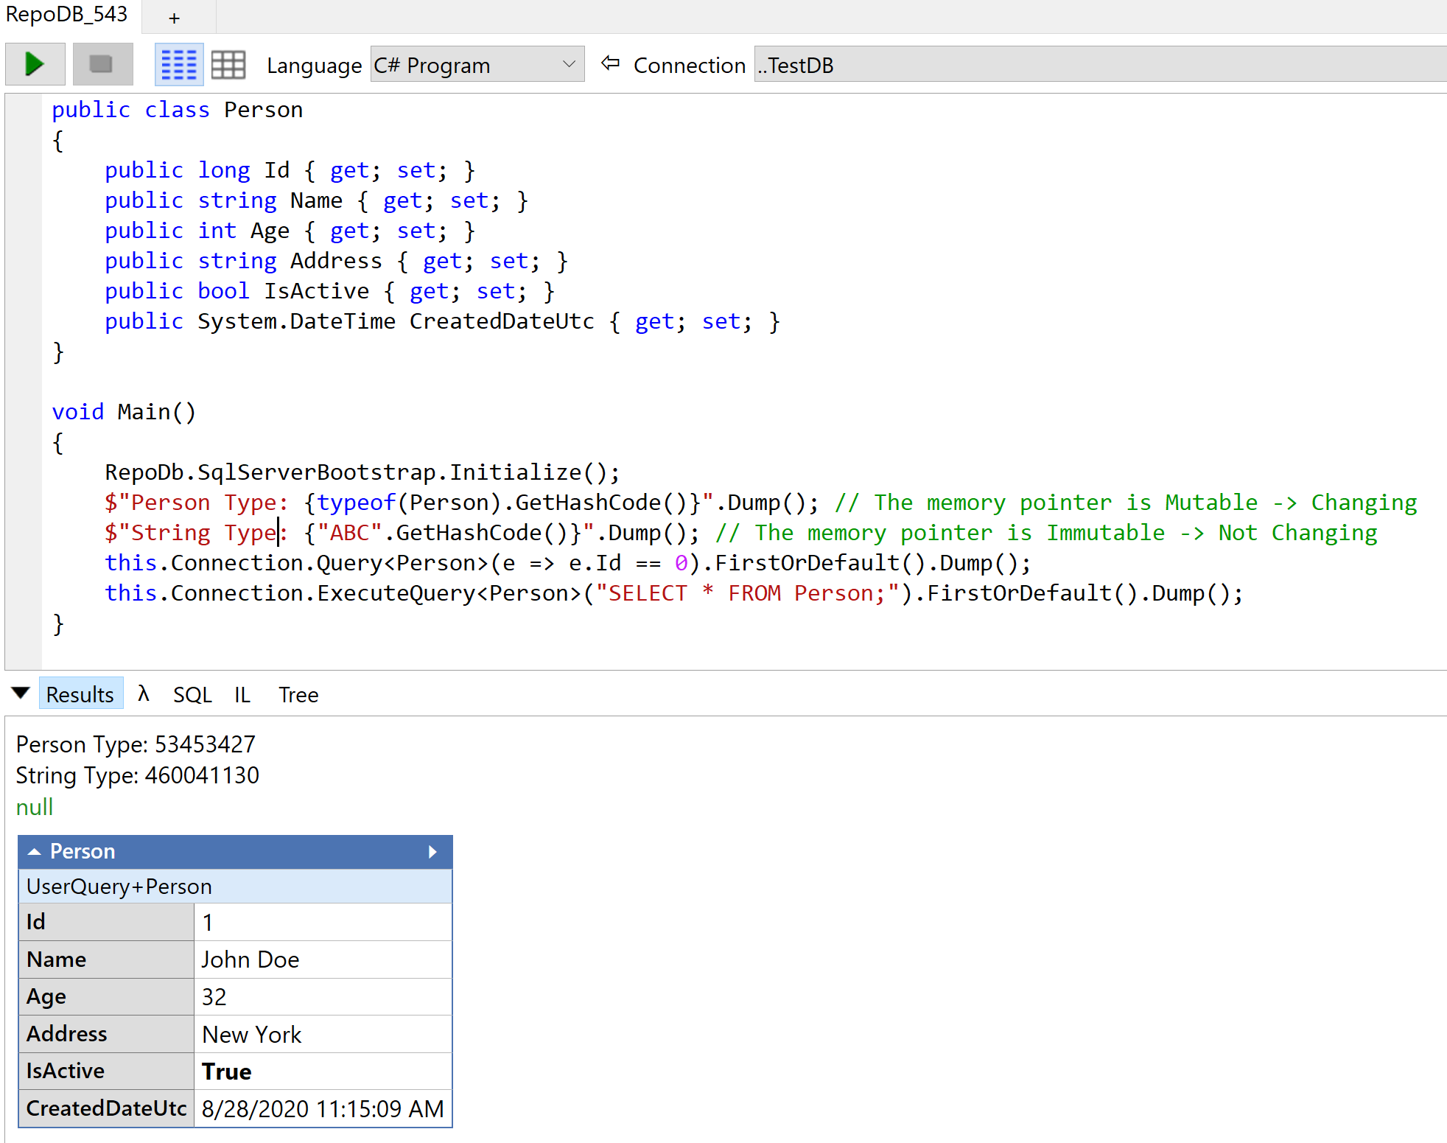Collapse the Results output panel

(19, 693)
